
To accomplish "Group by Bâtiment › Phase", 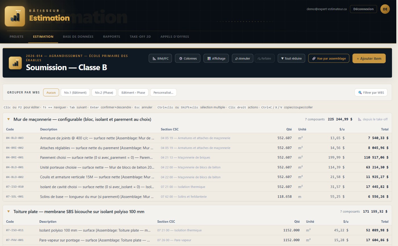I will pos(133,92).
